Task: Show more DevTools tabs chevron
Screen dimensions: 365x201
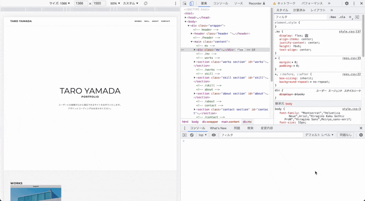Action: coord(329,4)
